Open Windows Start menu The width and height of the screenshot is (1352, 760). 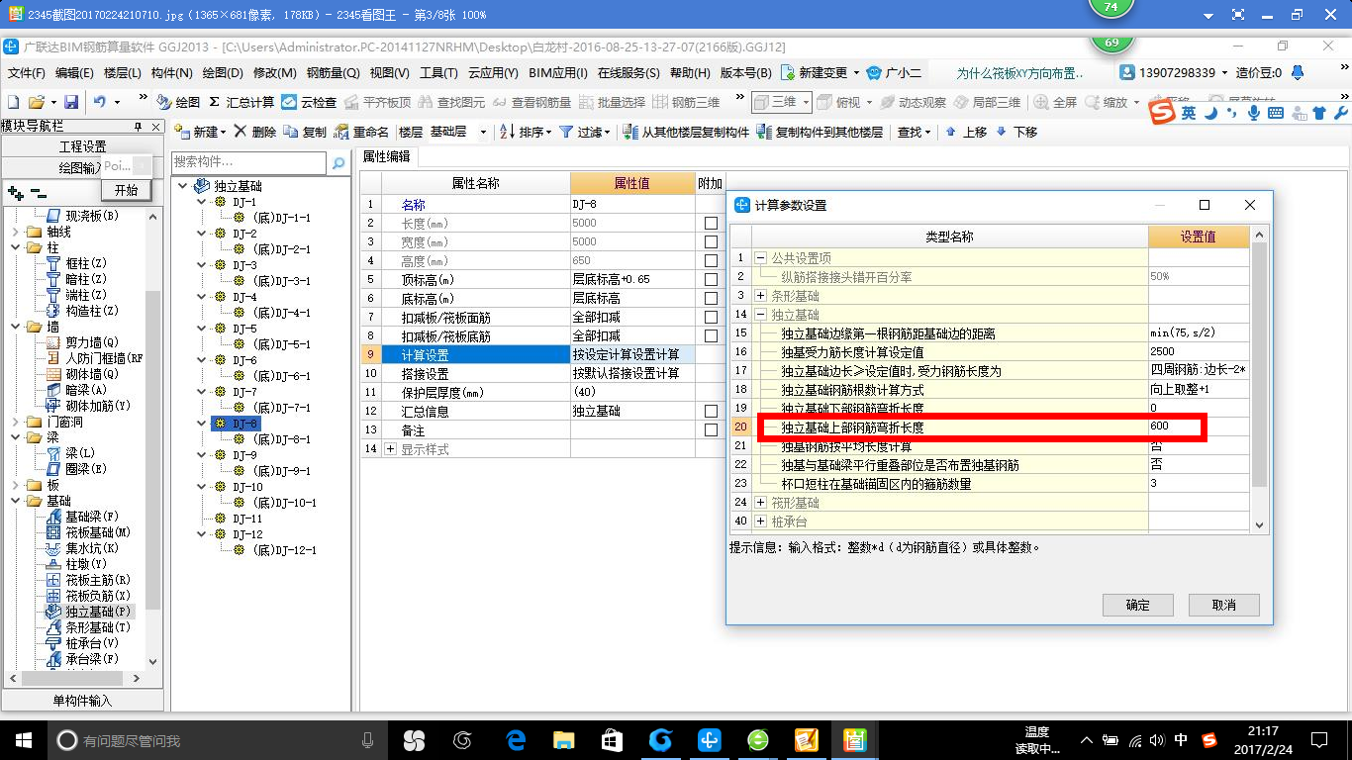pyautogui.click(x=23, y=739)
